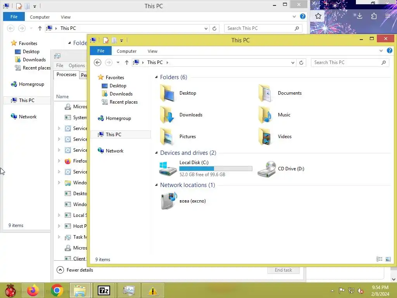Select Downloads in background window sidebar
The height and width of the screenshot is (298, 397).
pos(30,60)
